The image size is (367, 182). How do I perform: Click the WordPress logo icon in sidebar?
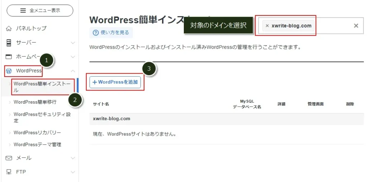click(9, 71)
